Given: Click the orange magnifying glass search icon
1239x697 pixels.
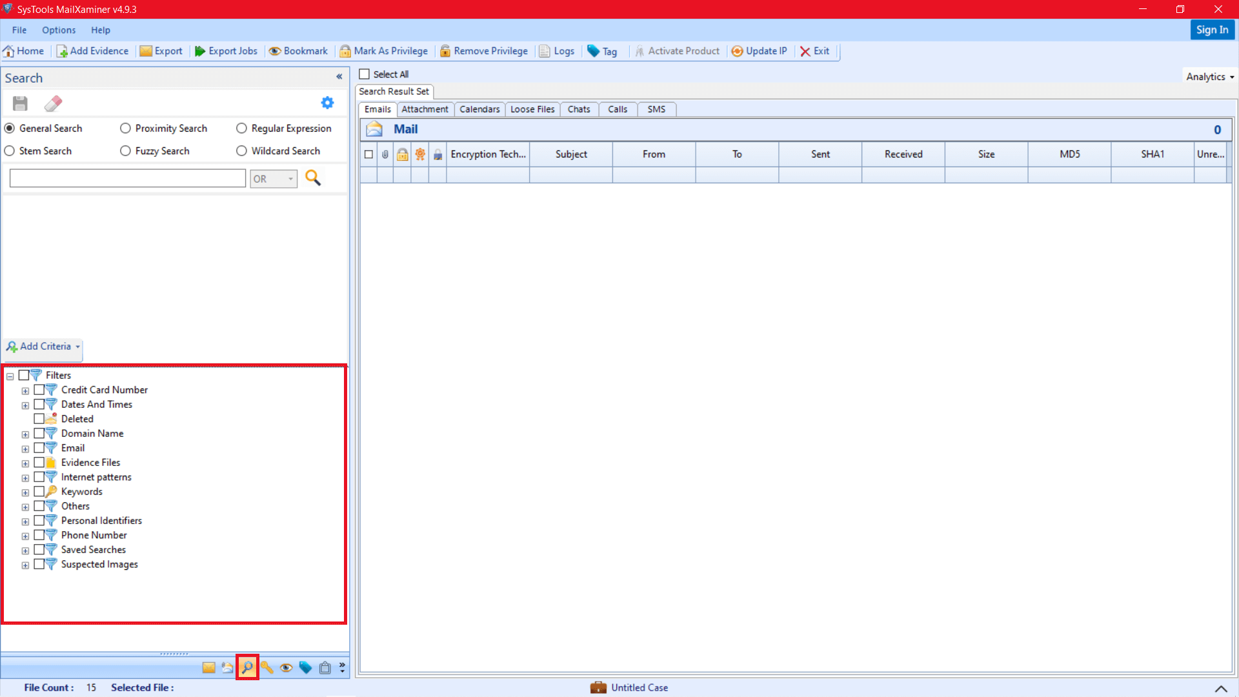Looking at the screenshot, I should pyautogui.click(x=313, y=177).
